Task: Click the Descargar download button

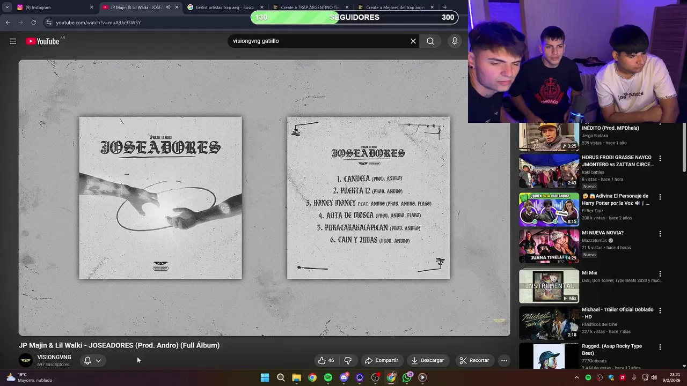Action: [428, 360]
